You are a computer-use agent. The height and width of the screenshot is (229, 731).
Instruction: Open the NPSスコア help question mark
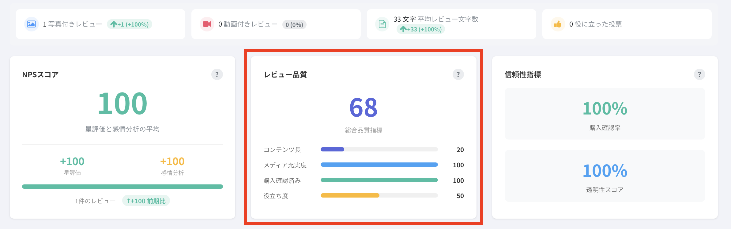click(217, 75)
